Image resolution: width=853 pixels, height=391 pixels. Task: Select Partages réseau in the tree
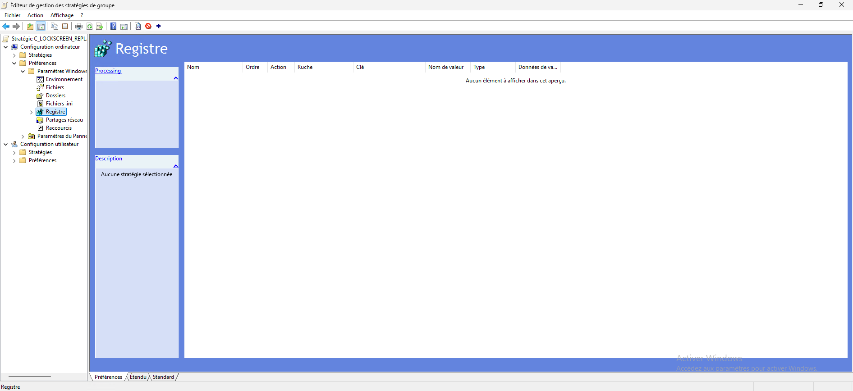(x=64, y=120)
